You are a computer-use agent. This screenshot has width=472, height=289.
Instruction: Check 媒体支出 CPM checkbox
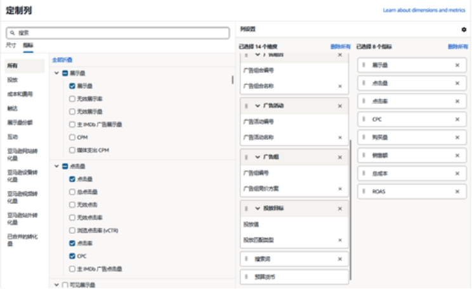[x=72, y=150]
